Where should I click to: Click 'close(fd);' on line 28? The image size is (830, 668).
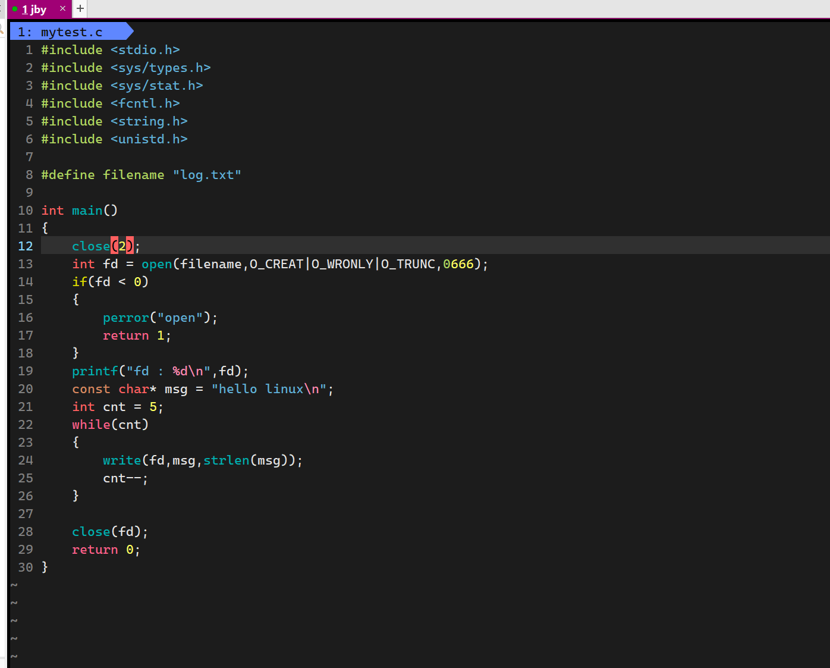click(110, 532)
